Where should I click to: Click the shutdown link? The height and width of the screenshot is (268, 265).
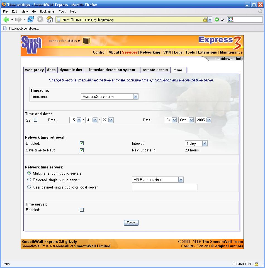(224, 59)
